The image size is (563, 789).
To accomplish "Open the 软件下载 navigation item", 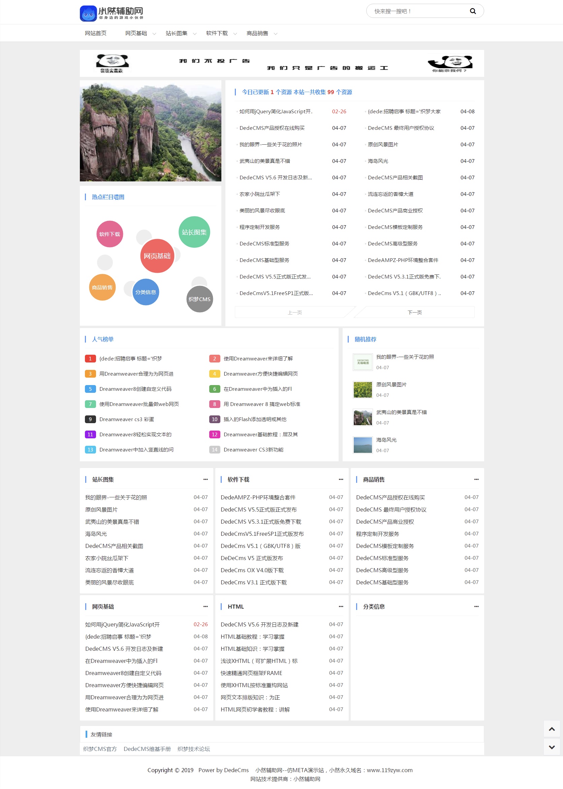I will (x=217, y=33).
